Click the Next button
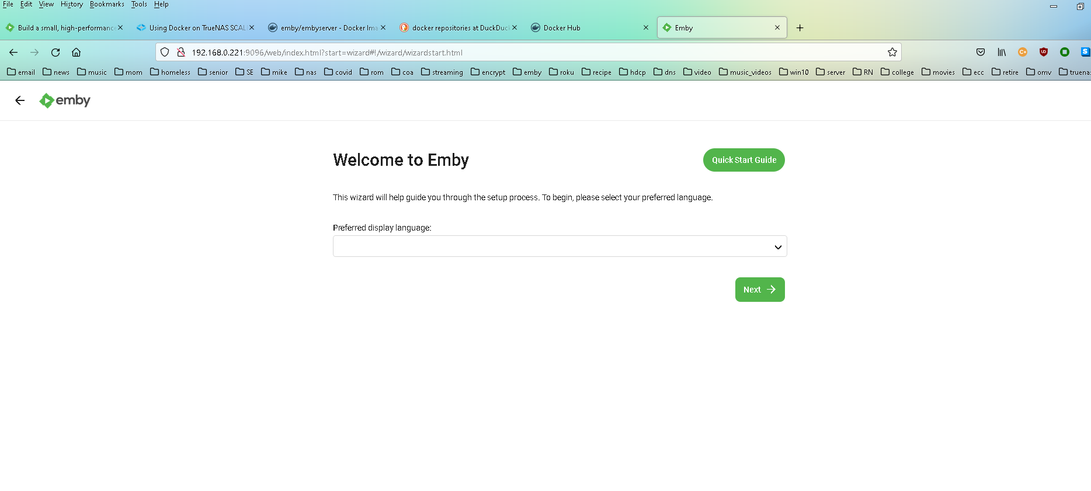The height and width of the screenshot is (491, 1091). point(760,290)
